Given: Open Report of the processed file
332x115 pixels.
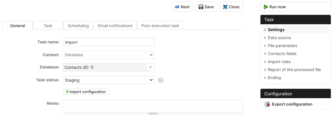Looking at the screenshot, I should [294, 70].
